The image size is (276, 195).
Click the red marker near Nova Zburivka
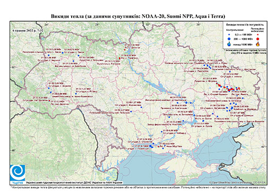pos(158,147)
